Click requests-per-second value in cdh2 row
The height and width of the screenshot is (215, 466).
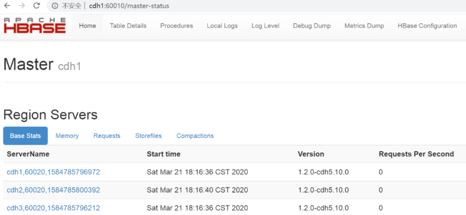click(381, 190)
